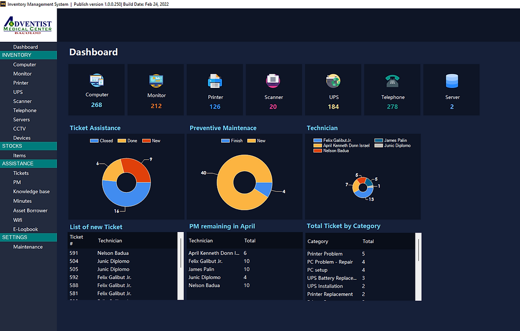Click the James Palin row in PM remaining
Image resolution: width=520 pixels, height=331 pixels.
[245, 270]
